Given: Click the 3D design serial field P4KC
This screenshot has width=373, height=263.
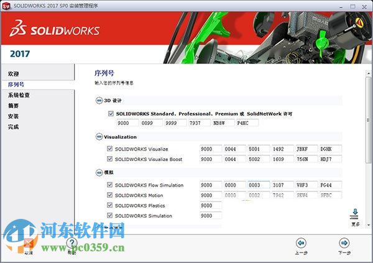Looking at the screenshot, I should click(247, 123).
